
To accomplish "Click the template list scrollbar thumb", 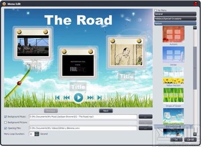I will (x=195, y=68).
